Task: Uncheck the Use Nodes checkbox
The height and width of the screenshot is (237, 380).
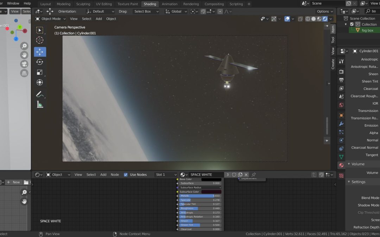Action: [x=126, y=175]
